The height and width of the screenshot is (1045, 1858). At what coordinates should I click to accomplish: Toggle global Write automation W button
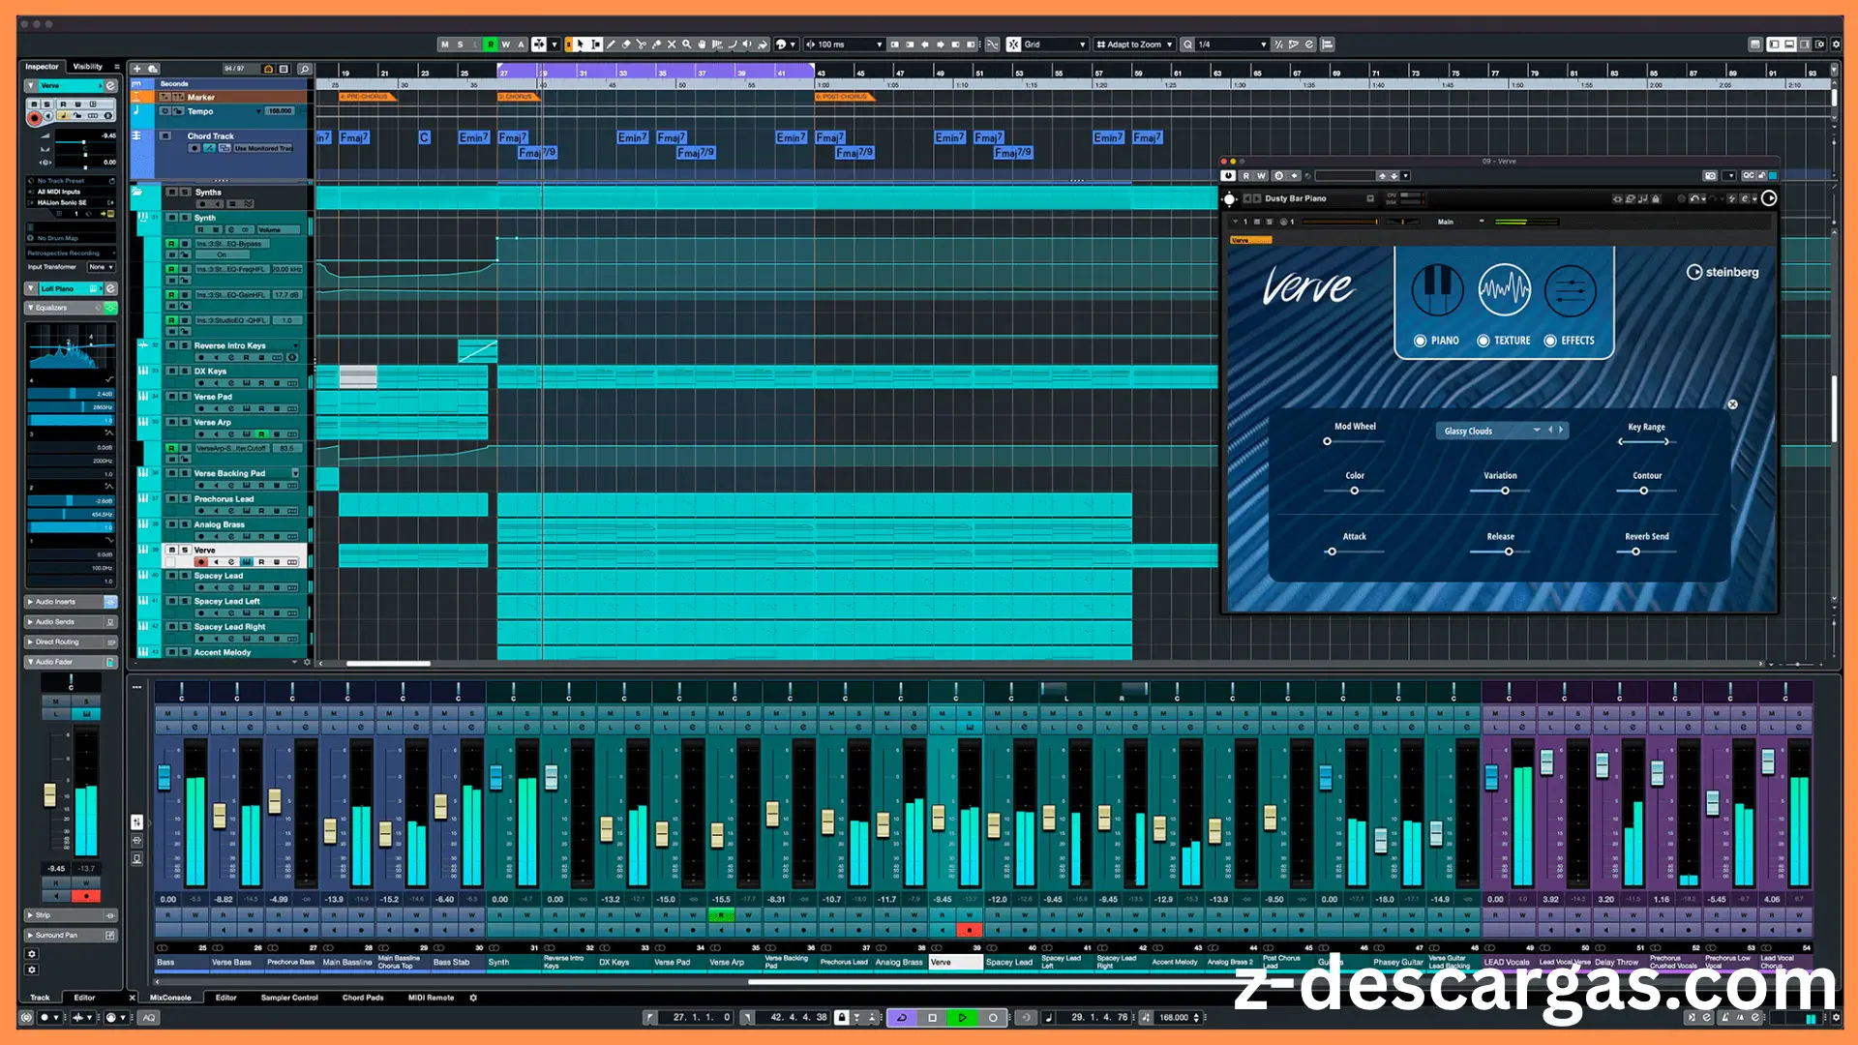(x=505, y=45)
